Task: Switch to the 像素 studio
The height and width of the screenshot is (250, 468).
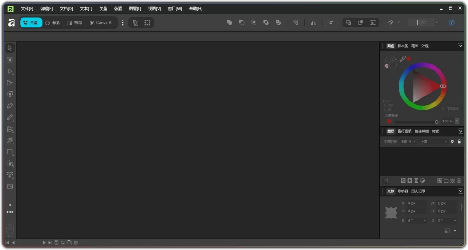Action: [x=53, y=23]
